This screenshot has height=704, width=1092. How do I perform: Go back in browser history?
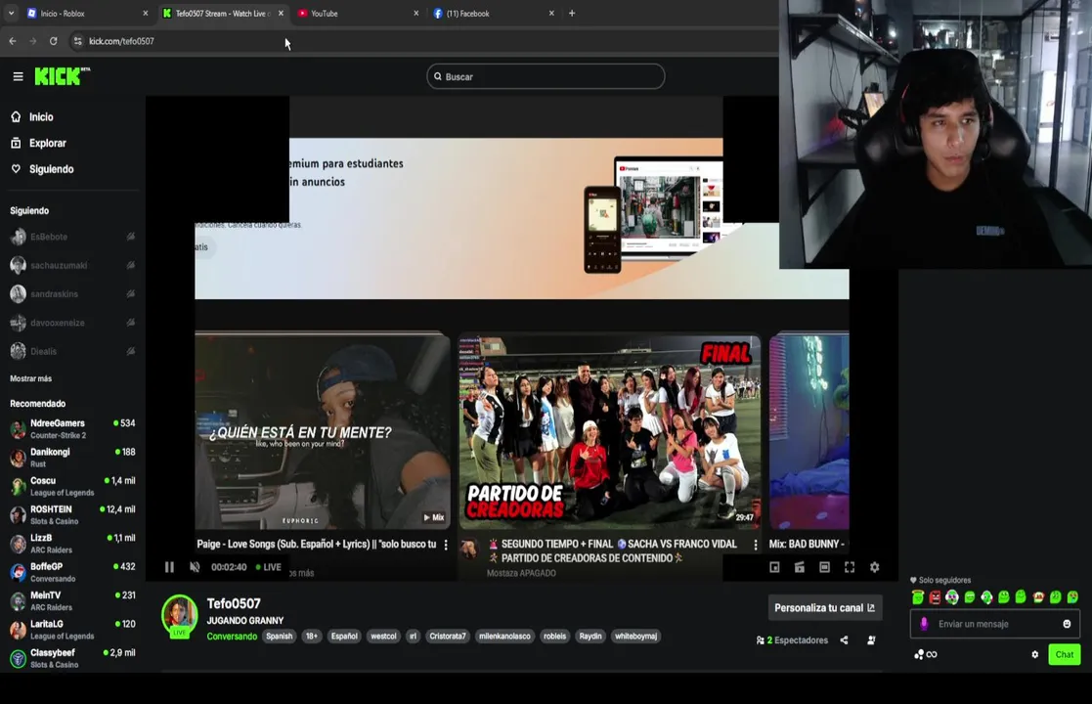(x=13, y=41)
